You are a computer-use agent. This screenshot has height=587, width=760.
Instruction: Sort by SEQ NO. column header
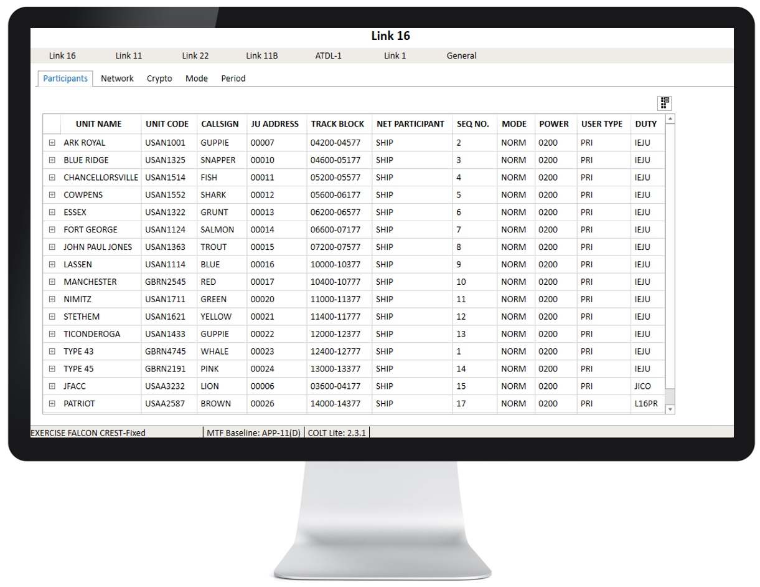coord(472,124)
